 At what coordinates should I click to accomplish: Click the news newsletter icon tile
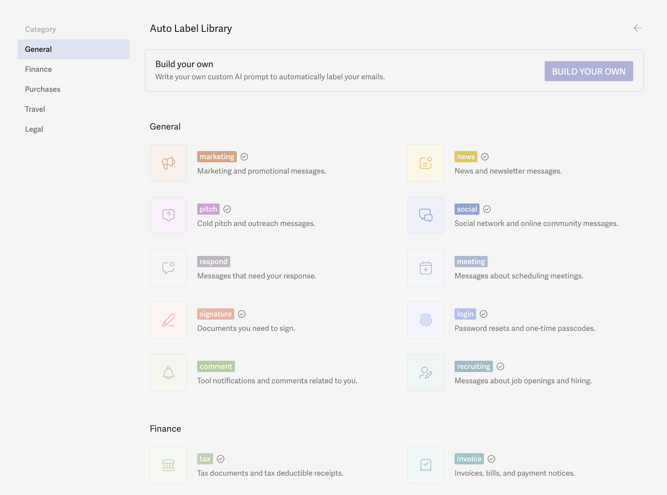tap(426, 163)
